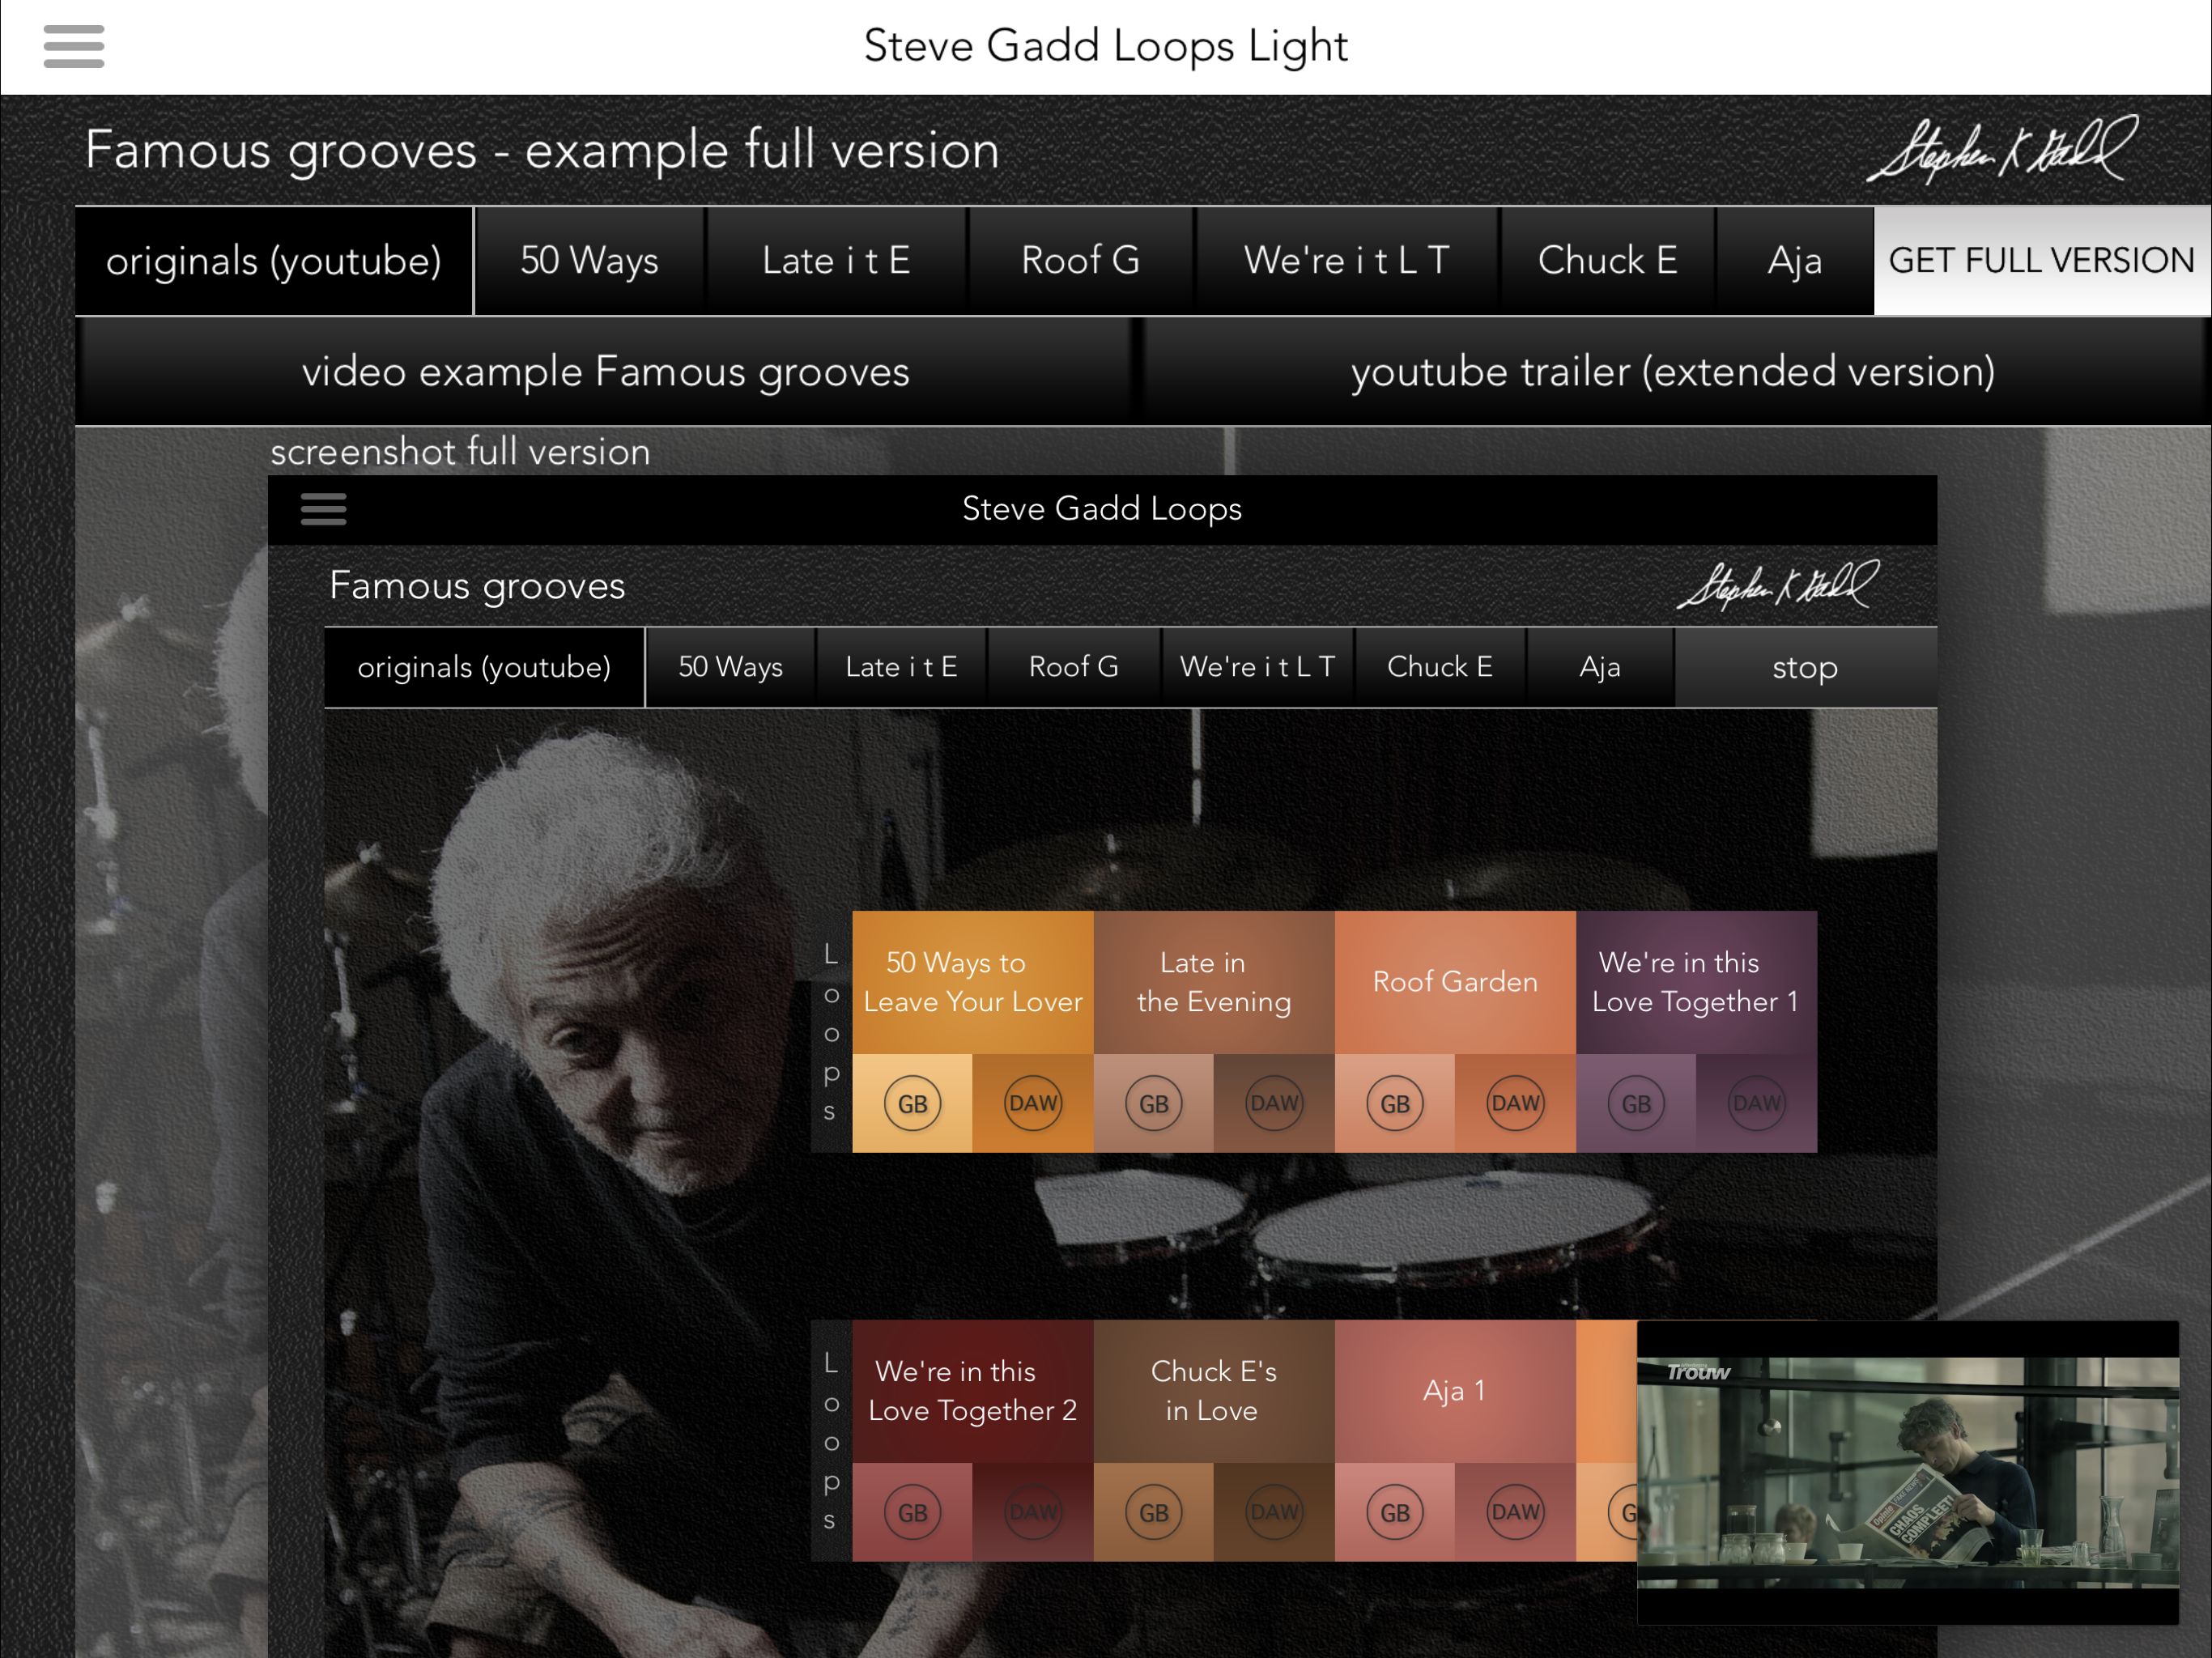
Task: Tap the GB button under Roof Garden
Action: pyautogui.click(x=1395, y=1104)
